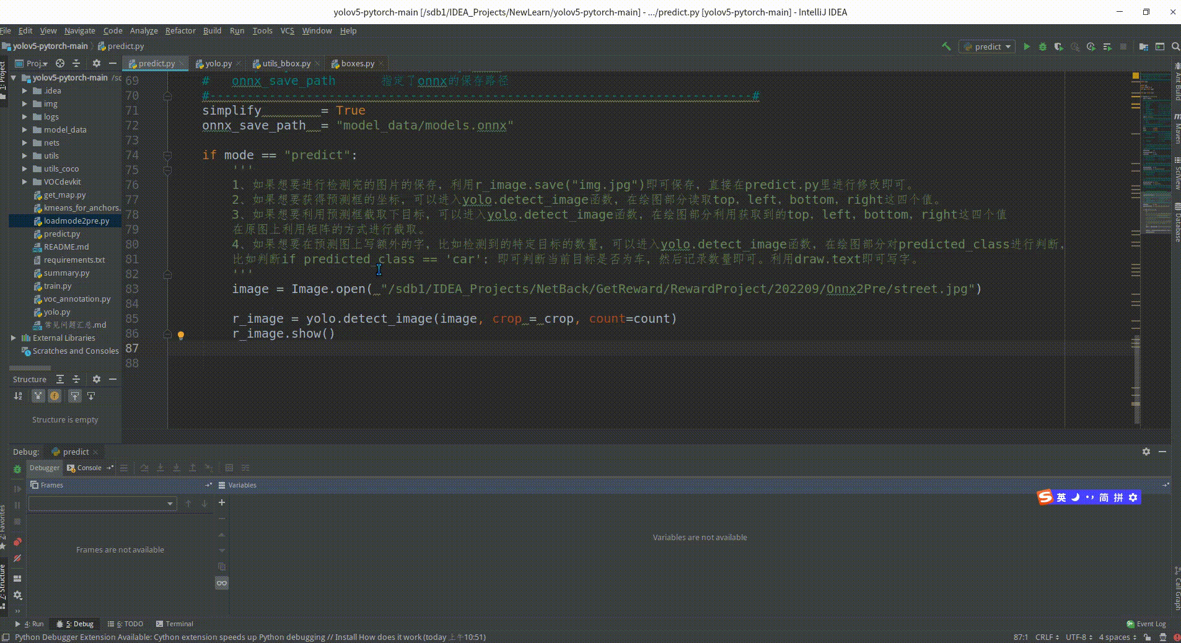1181x643 pixels.
Task: Expand the model_data folder
Action: click(x=25, y=129)
